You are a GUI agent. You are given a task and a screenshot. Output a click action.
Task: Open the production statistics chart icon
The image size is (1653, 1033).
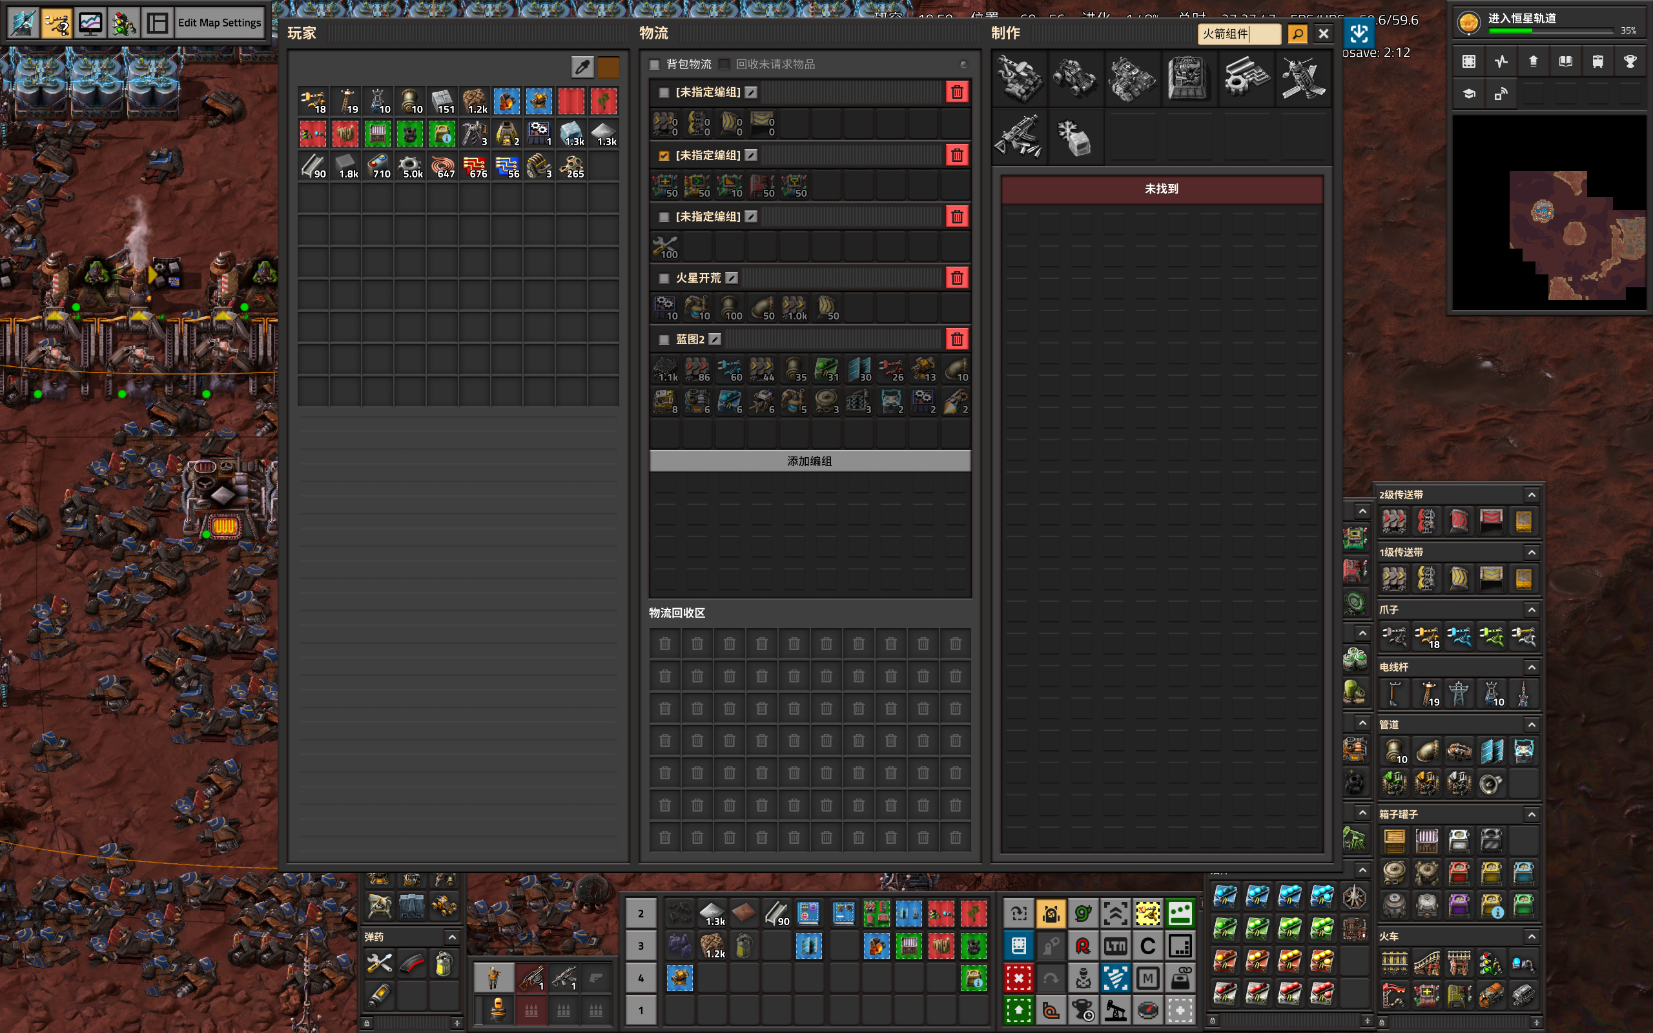(x=90, y=23)
